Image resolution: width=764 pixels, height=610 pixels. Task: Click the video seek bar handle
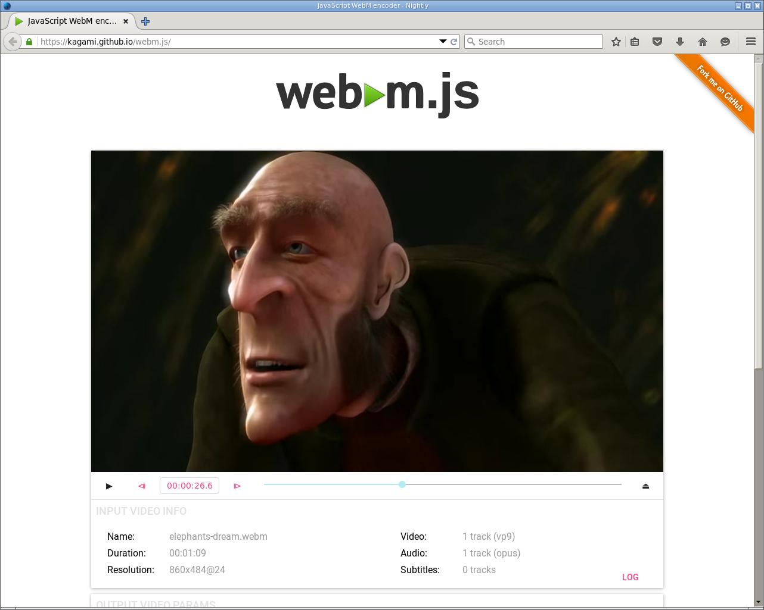click(x=402, y=484)
